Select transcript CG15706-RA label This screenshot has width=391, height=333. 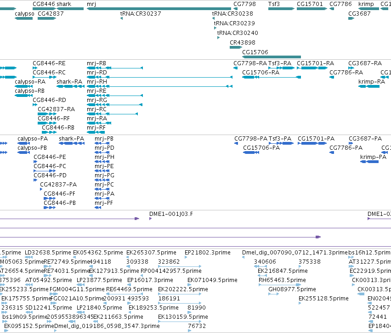point(261,73)
